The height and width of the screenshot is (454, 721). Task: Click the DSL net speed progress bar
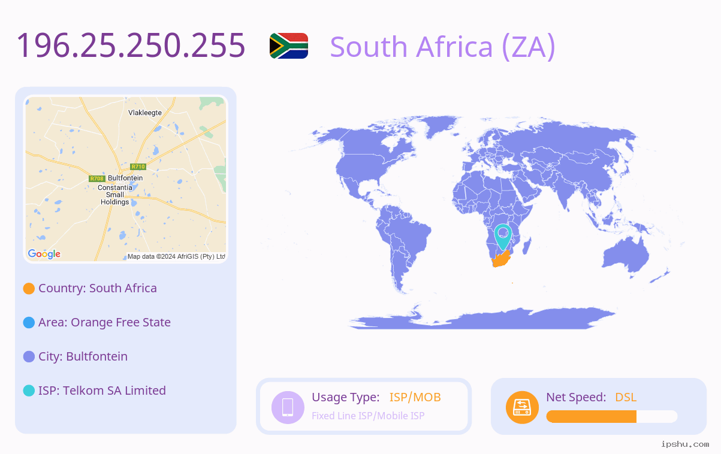tap(612, 417)
